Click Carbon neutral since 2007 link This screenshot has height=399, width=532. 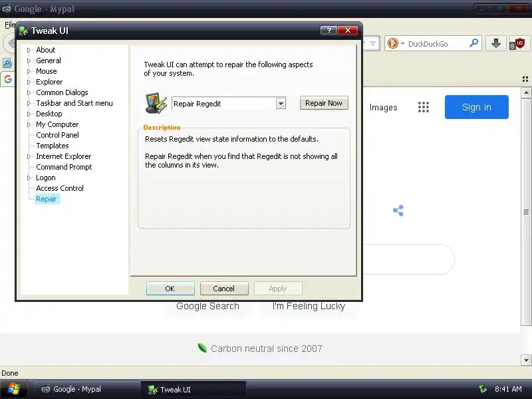[x=267, y=348]
